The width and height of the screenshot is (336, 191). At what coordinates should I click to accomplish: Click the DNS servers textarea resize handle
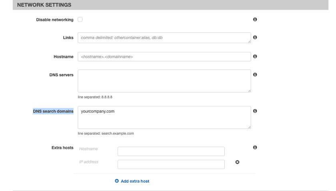(x=249, y=91)
